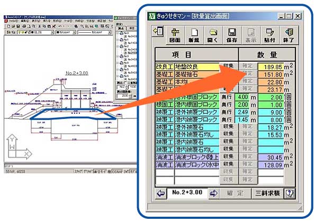
Task: Open the ByLayer color dropdown
Action: tap(74, 32)
